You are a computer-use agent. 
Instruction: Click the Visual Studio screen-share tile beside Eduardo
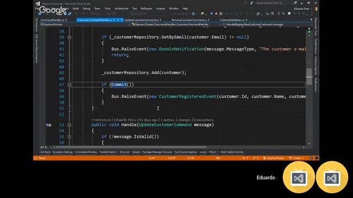coord(299,177)
